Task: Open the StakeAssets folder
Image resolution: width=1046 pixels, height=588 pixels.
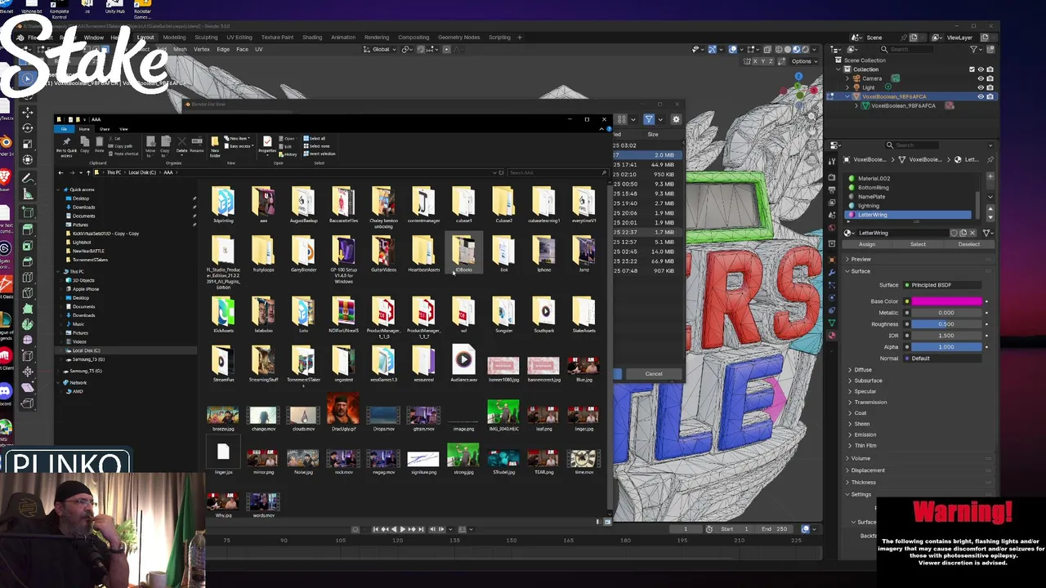Action: pos(583,315)
